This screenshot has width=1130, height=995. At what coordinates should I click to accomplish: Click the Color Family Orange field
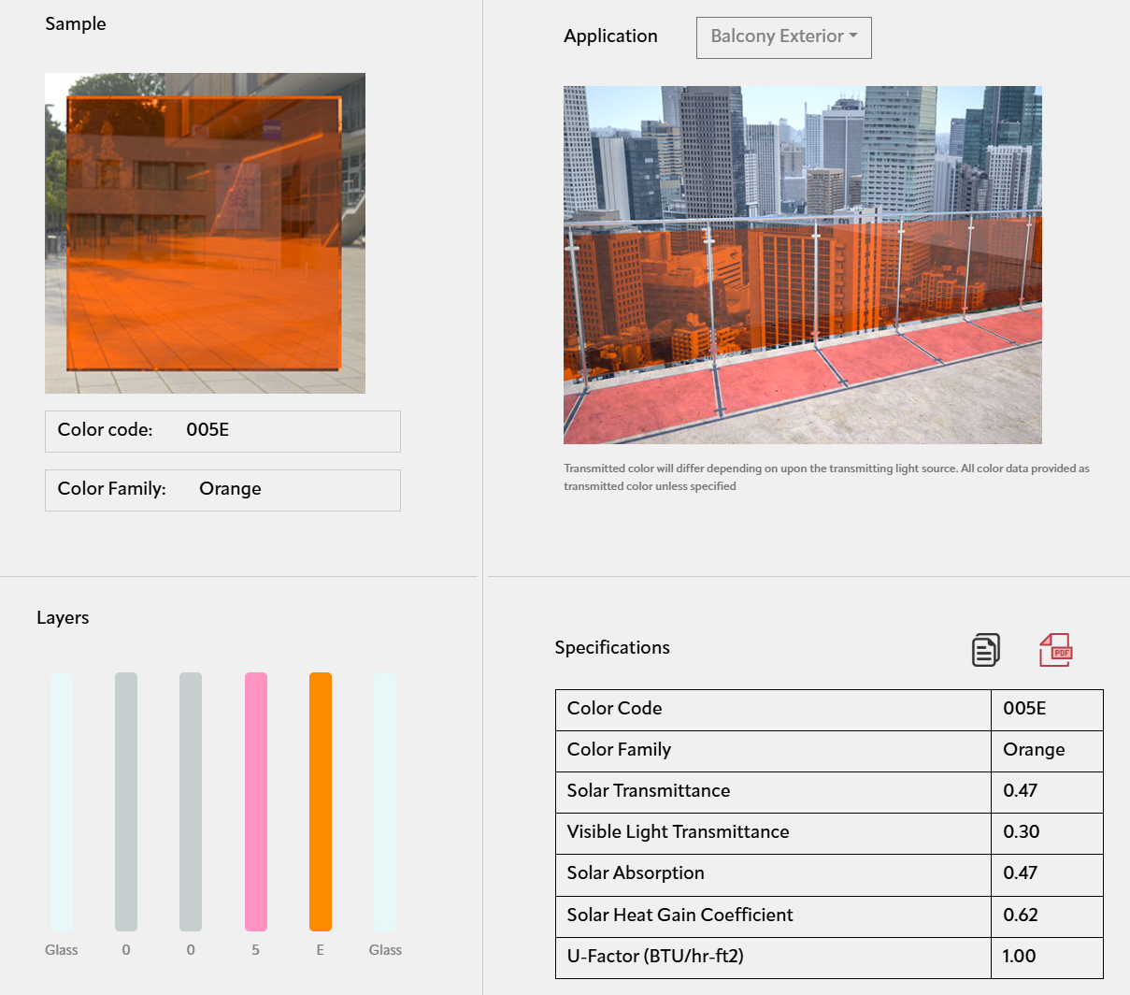coord(222,490)
